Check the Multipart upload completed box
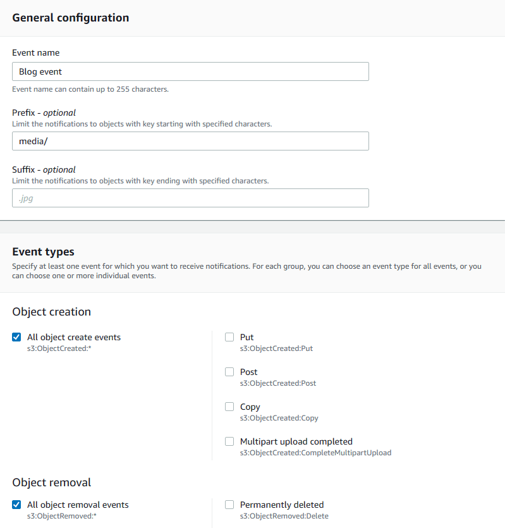505x528 pixels. click(x=229, y=441)
